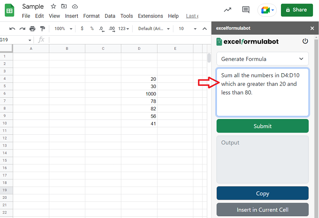
Task: Select cell containing 78
Action: click(139, 101)
